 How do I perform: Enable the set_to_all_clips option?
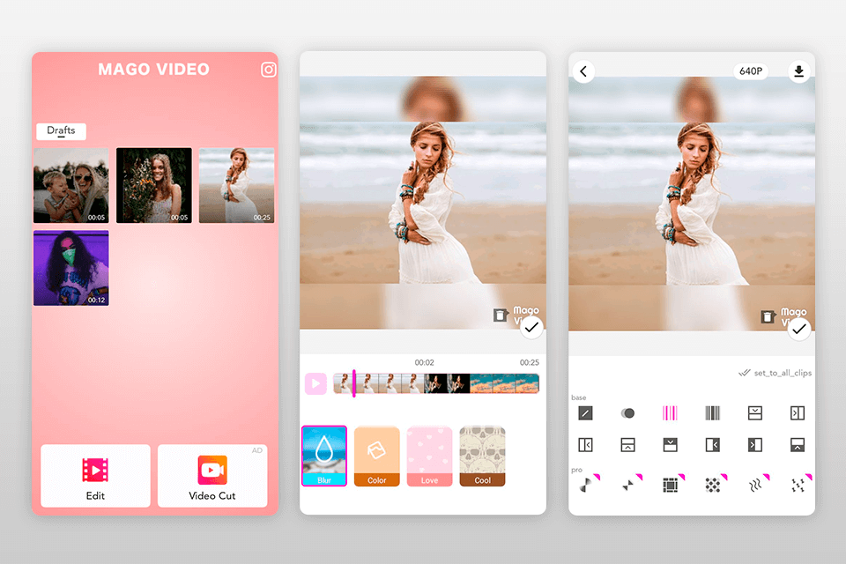coord(776,372)
